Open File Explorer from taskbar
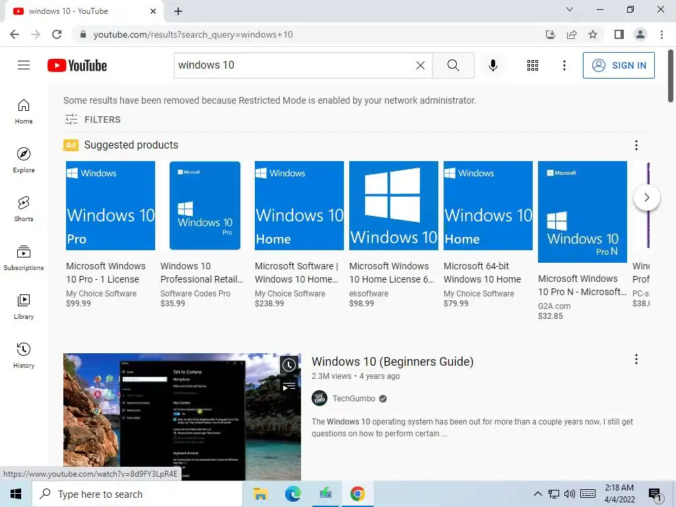 [x=260, y=494]
